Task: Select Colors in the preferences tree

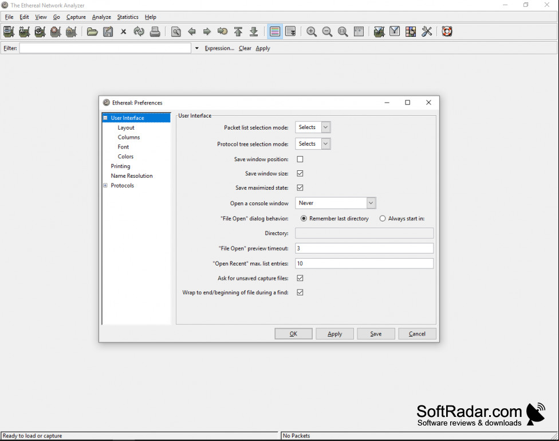Action: click(x=125, y=157)
